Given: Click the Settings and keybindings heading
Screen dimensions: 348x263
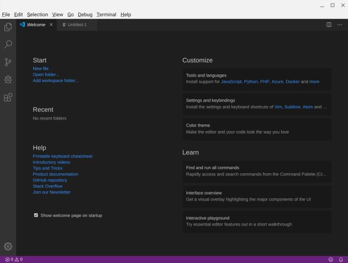Looking at the screenshot, I should (210, 101).
